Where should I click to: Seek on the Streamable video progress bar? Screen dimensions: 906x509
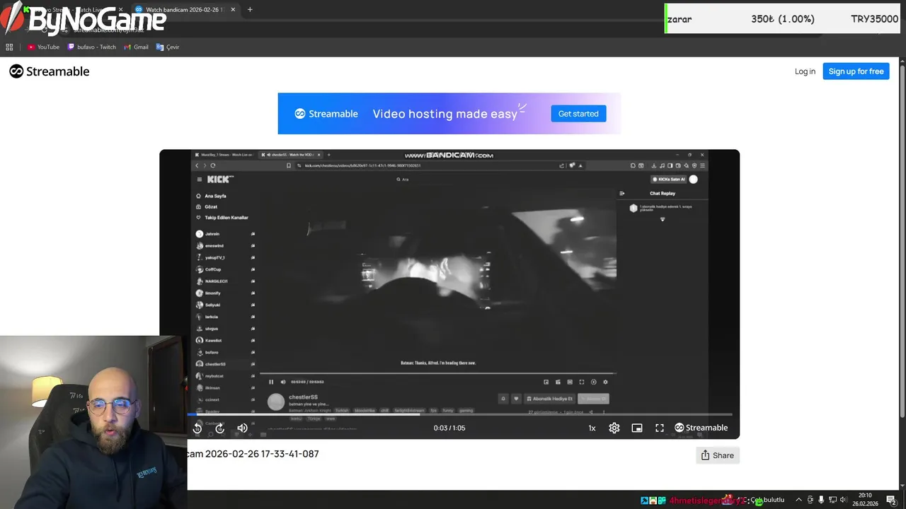click(x=459, y=415)
